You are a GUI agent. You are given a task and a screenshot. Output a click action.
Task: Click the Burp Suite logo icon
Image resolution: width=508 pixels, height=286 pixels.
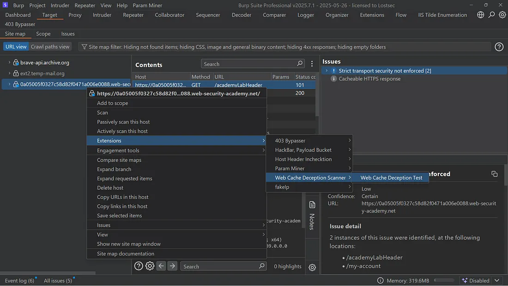tap(5, 5)
